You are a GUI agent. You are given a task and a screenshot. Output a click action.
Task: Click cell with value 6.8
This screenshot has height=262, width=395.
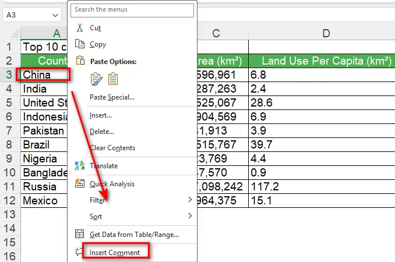tap(322, 75)
